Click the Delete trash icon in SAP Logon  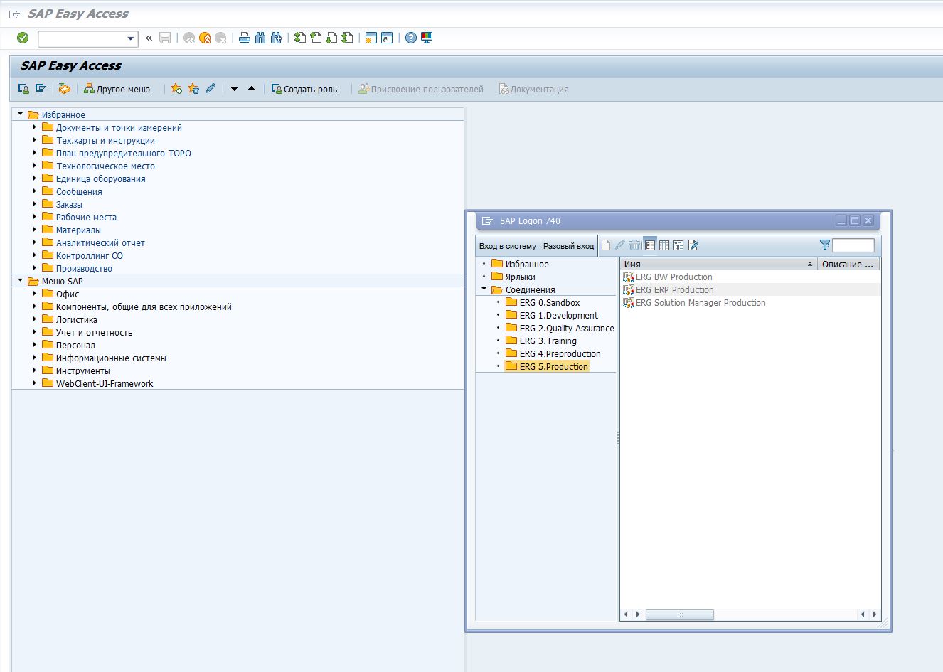click(634, 245)
